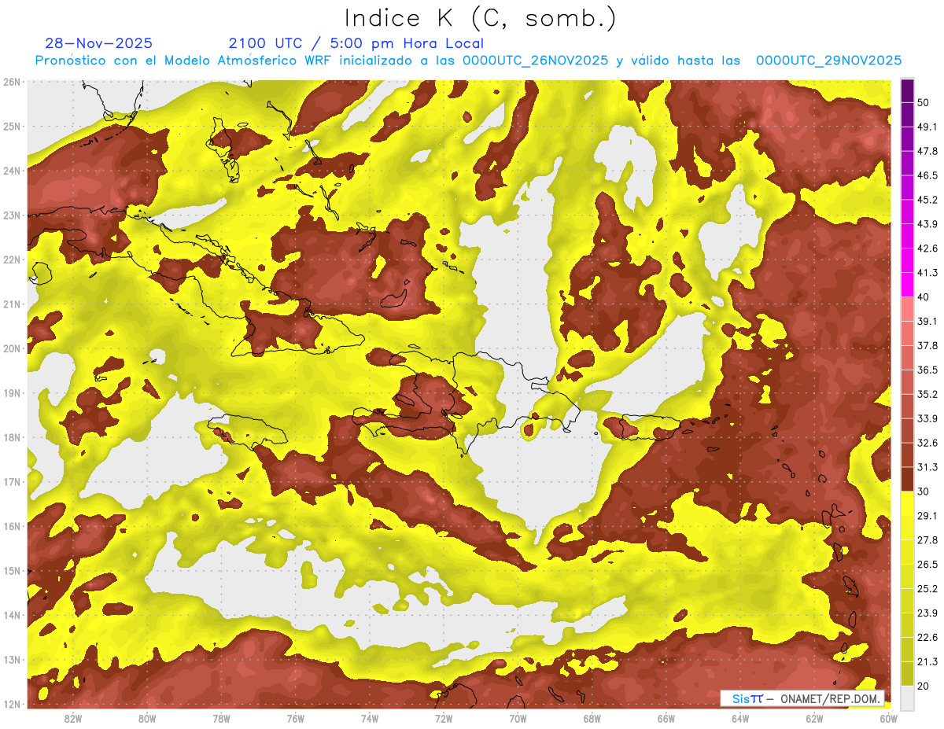Click "0000UTC_26NOV2025" initialization time text

point(535,61)
